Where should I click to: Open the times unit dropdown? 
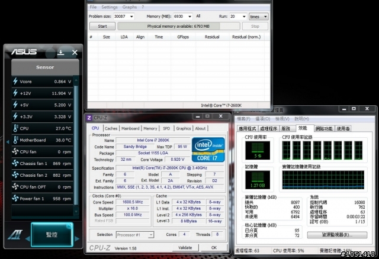(259, 17)
